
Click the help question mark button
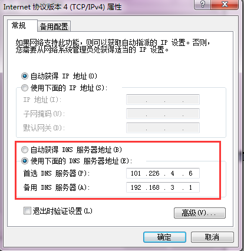click(202, 4)
